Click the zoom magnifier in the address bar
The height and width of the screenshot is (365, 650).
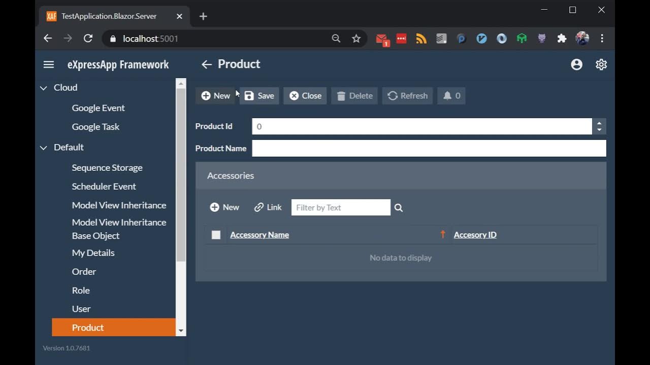pos(336,39)
